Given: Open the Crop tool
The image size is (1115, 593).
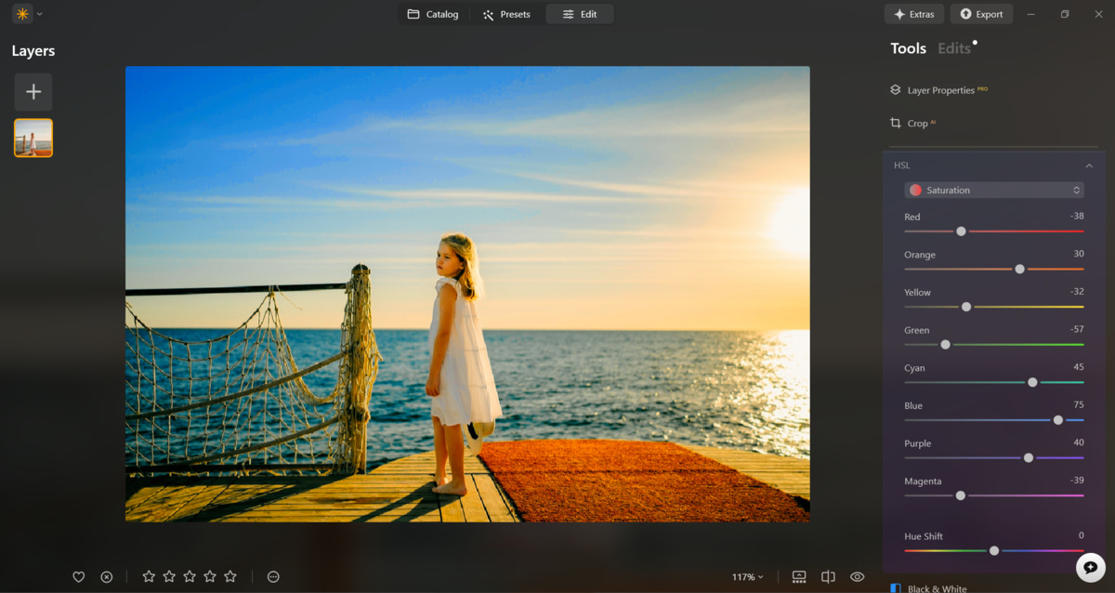Looking at the screenshot, I should pyautogui.click(x=912, y=123).
